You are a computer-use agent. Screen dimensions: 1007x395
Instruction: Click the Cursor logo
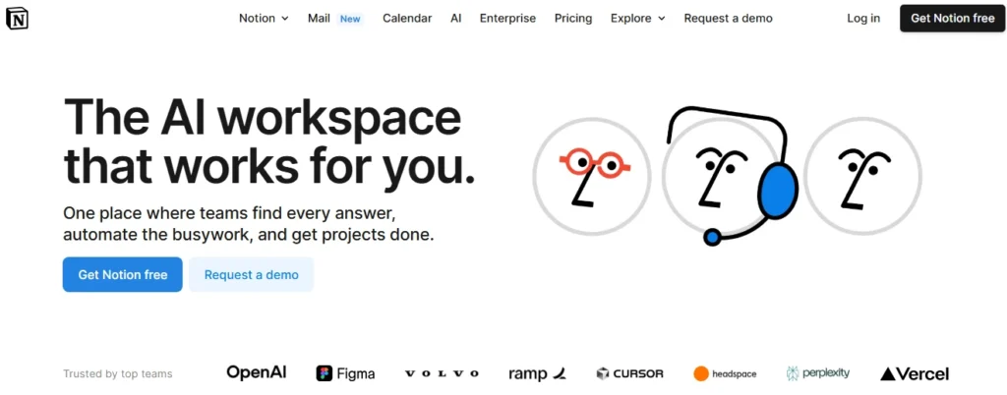tap(629, 373)
